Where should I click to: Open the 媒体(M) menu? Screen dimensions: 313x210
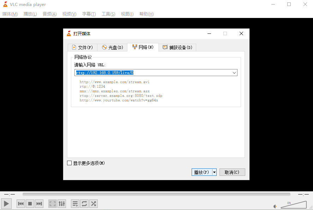pos(10,14)
